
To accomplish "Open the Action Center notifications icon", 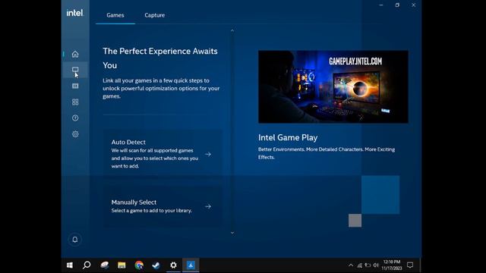I will [410, 265].
